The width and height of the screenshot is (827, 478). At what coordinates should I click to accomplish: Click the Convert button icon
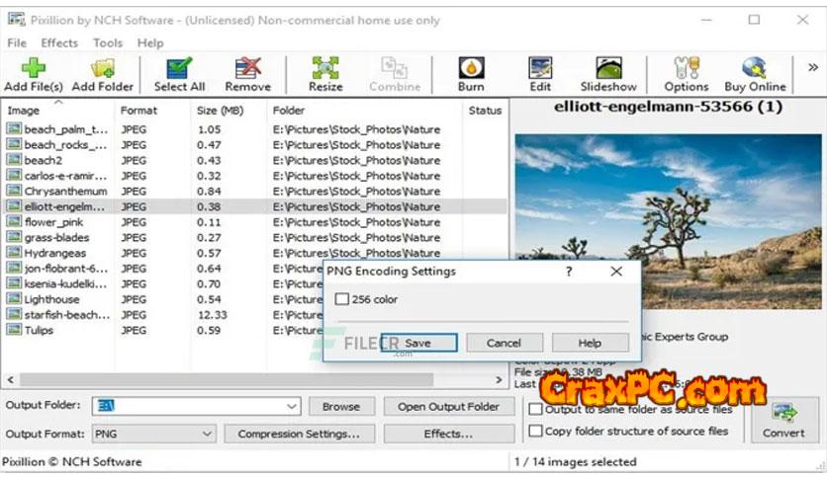[x=783, y=413]
